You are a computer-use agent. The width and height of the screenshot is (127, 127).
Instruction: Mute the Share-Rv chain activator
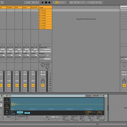pos(33,85)
